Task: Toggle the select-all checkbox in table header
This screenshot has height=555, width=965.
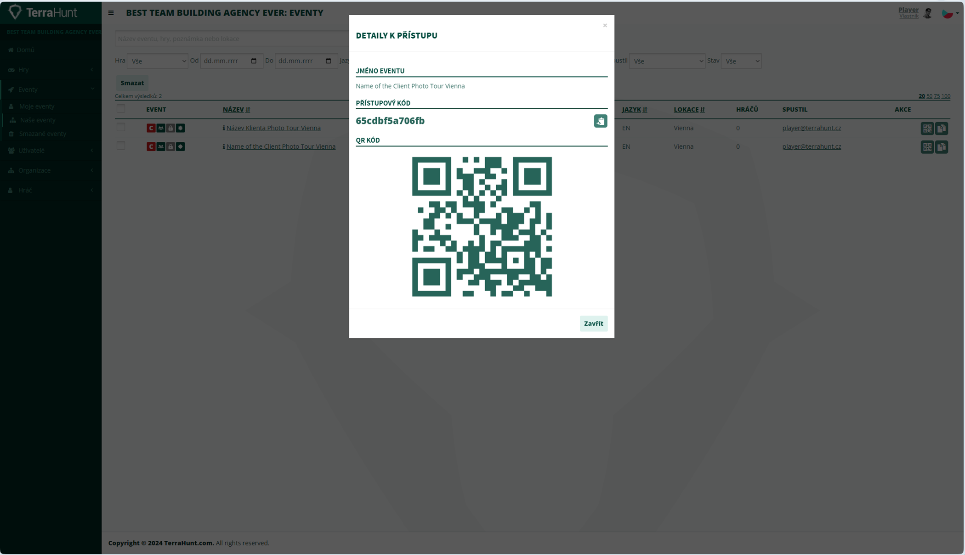Action: point(121,109)
